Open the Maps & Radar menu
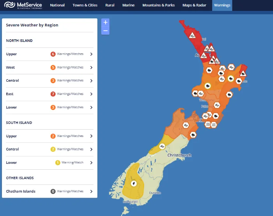This screenshot has width=273, height=216. tap(194, 5)
